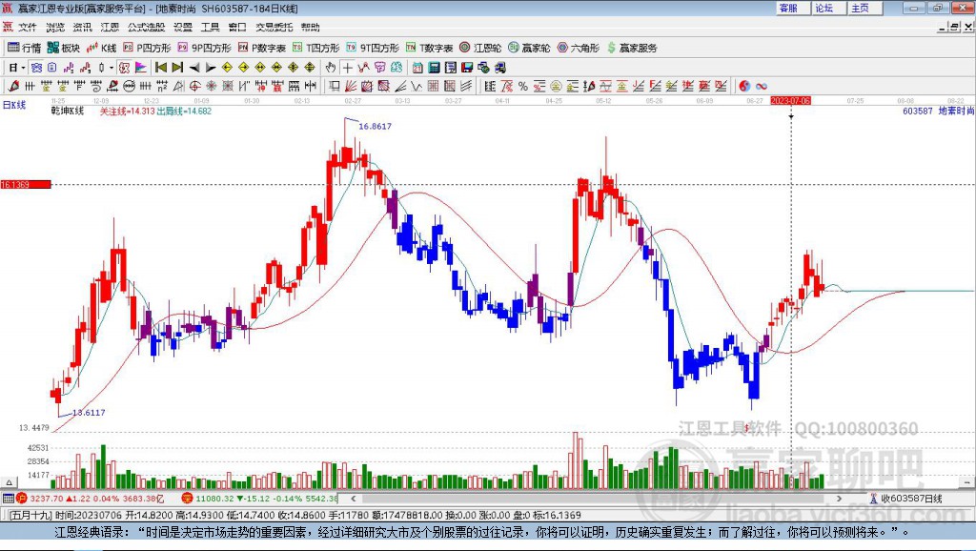Image resolution: width=976 pixels, height=551 pixels.
Task: Open the 江恩 menu
Action: [x=110, y=27]
